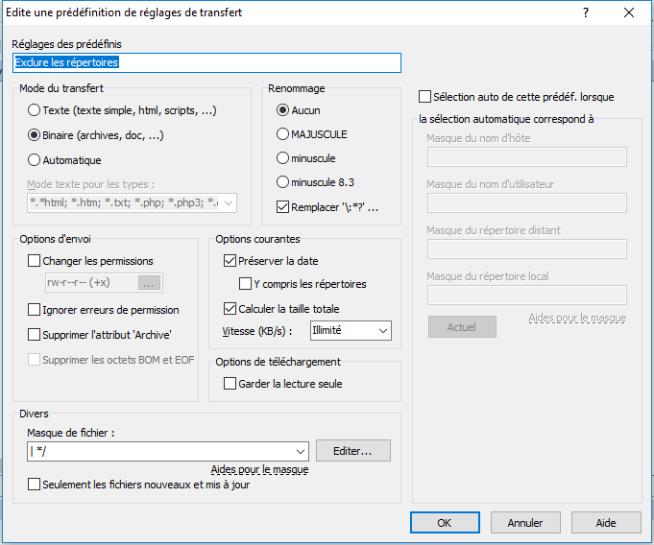This screenshot has height=545, width=654.
Task: Click the OK button
Action: [445, 523]
